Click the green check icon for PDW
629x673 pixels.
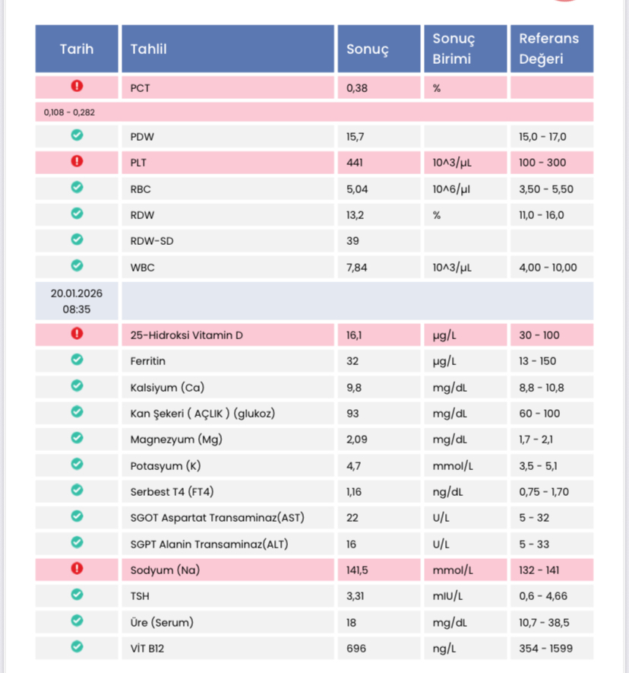point(77,135)
